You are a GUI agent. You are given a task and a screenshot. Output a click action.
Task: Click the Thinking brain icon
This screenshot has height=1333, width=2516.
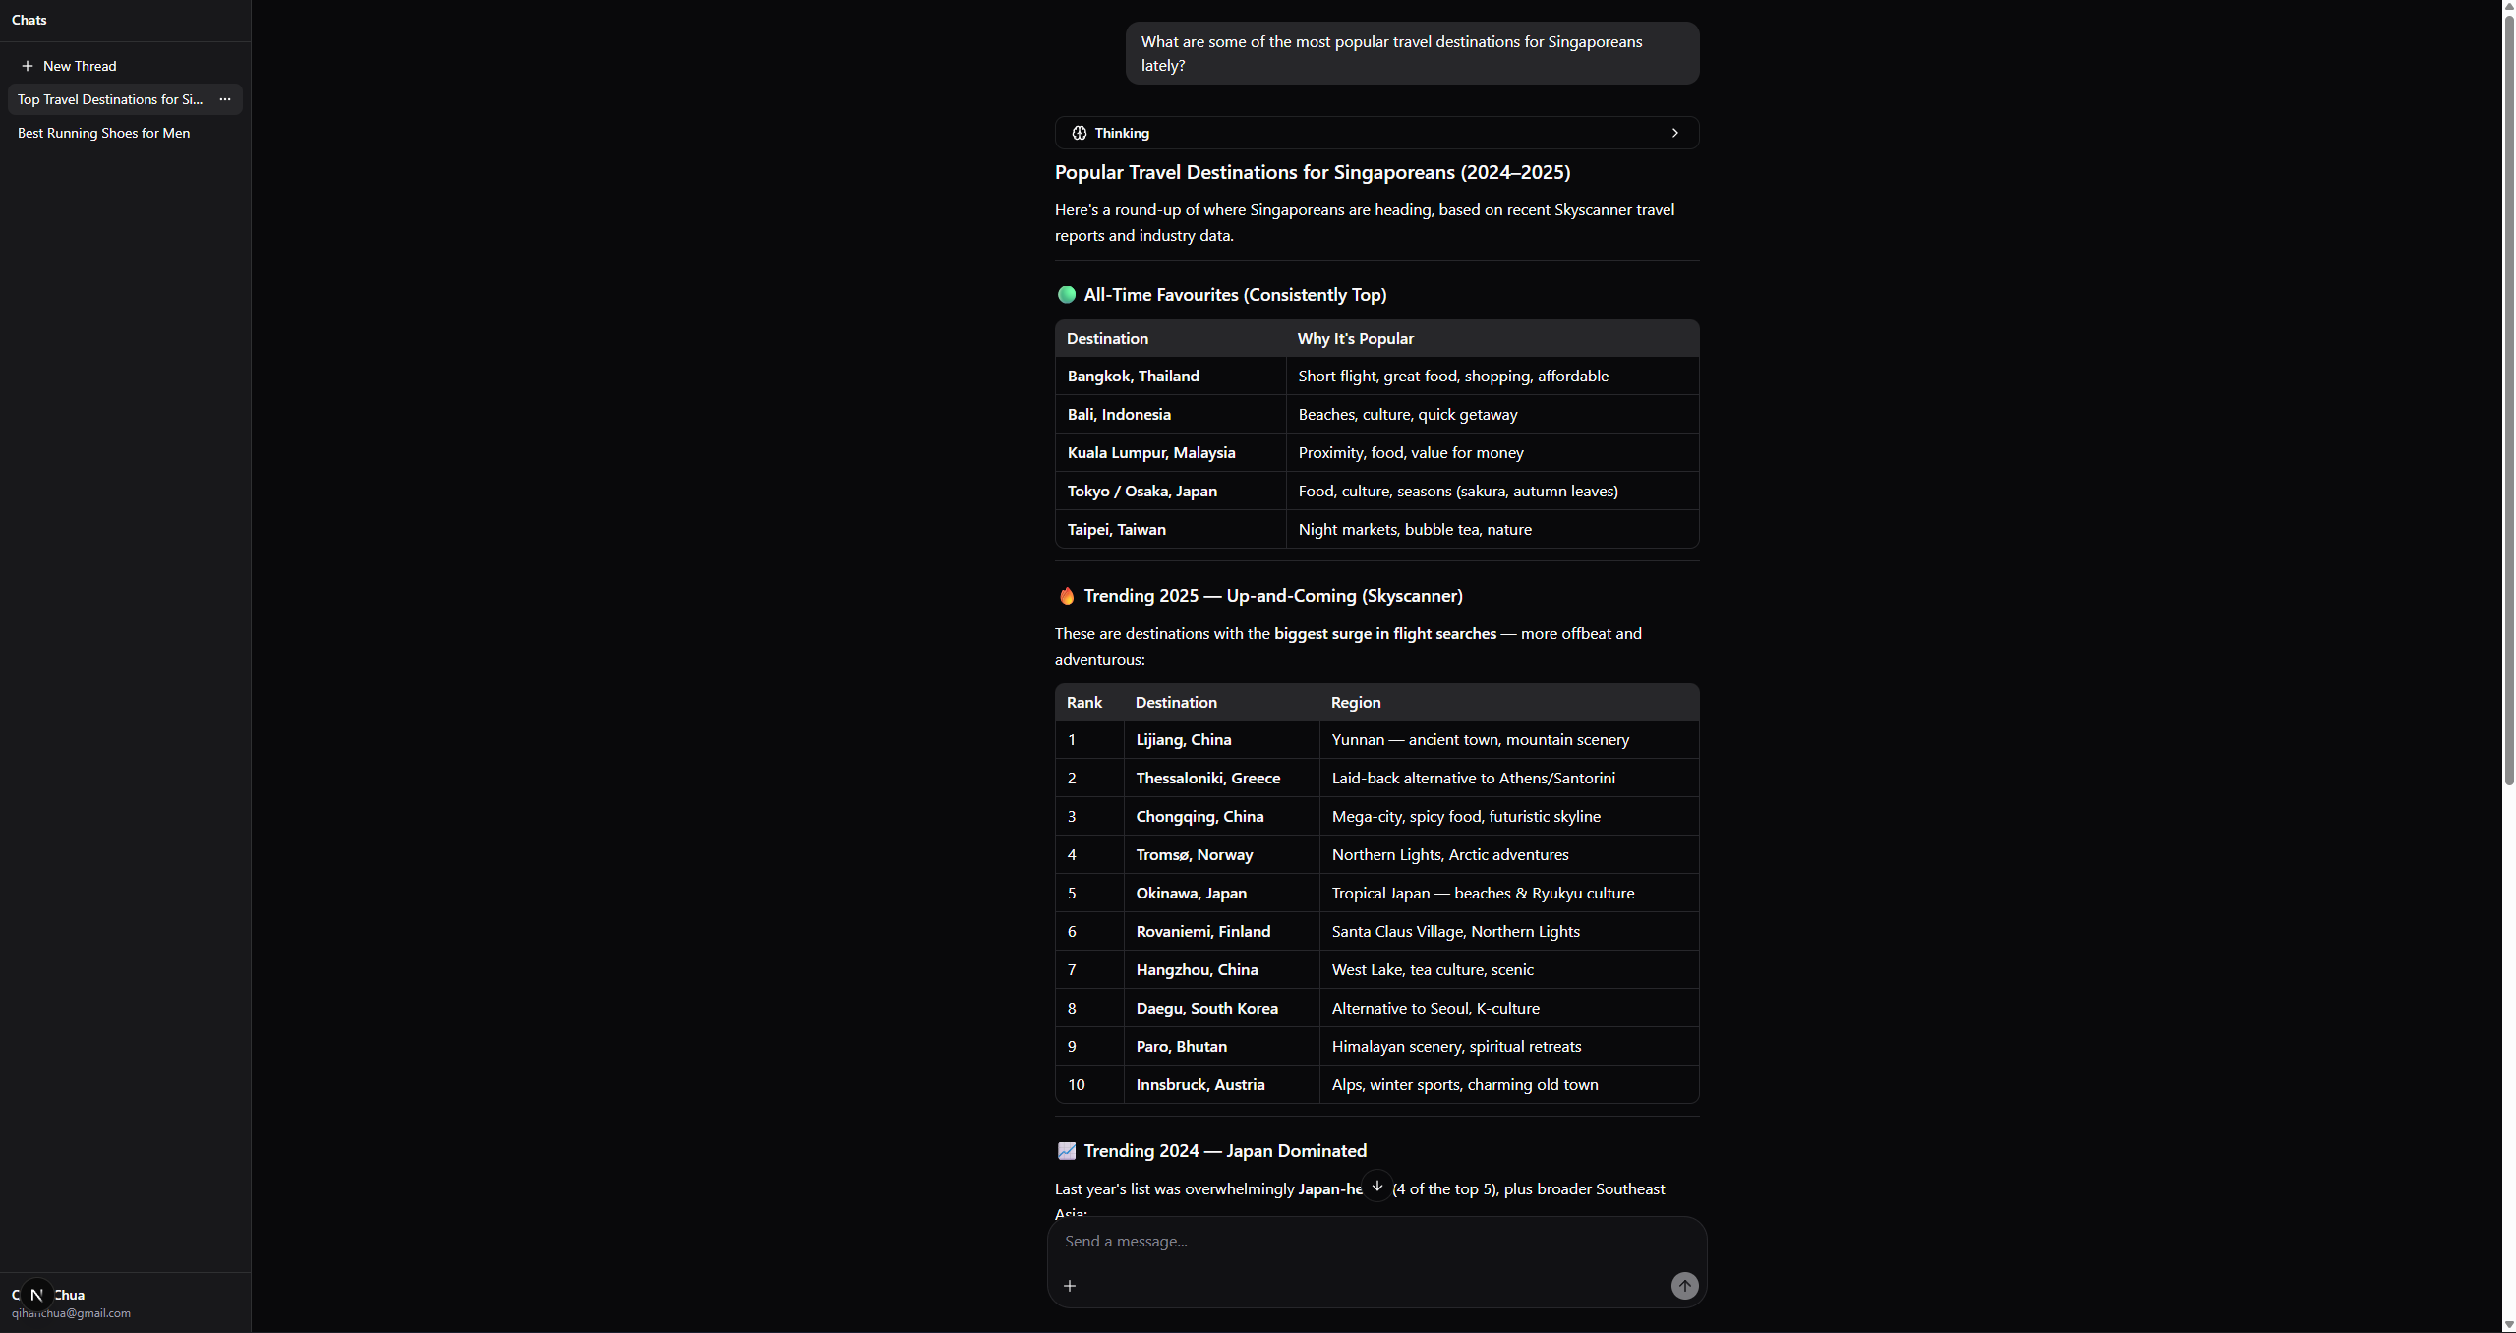click(x=1080, y=133)
